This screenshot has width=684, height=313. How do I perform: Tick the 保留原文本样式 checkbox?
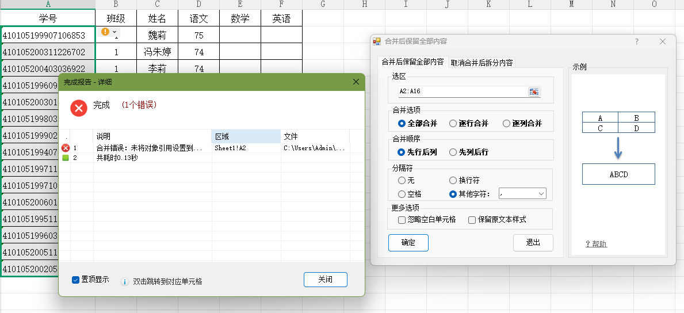(472, 220)
